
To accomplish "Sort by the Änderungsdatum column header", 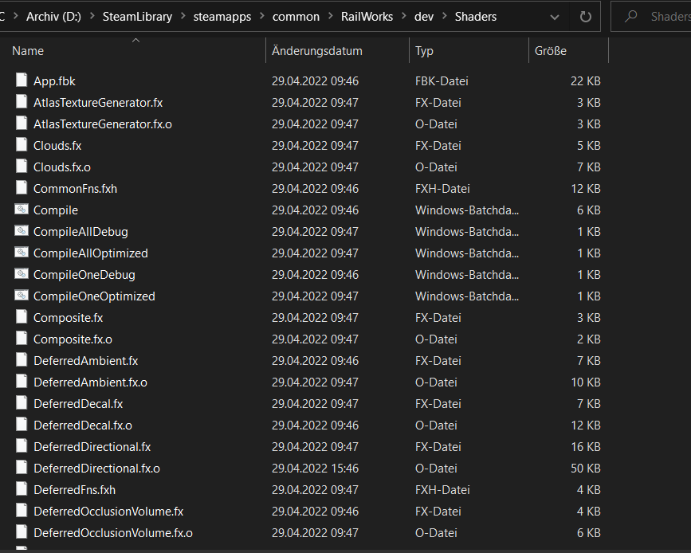I will [316, 51].
